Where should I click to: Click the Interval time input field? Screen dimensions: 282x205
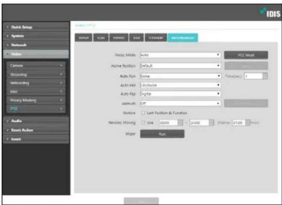pos(239,123)
